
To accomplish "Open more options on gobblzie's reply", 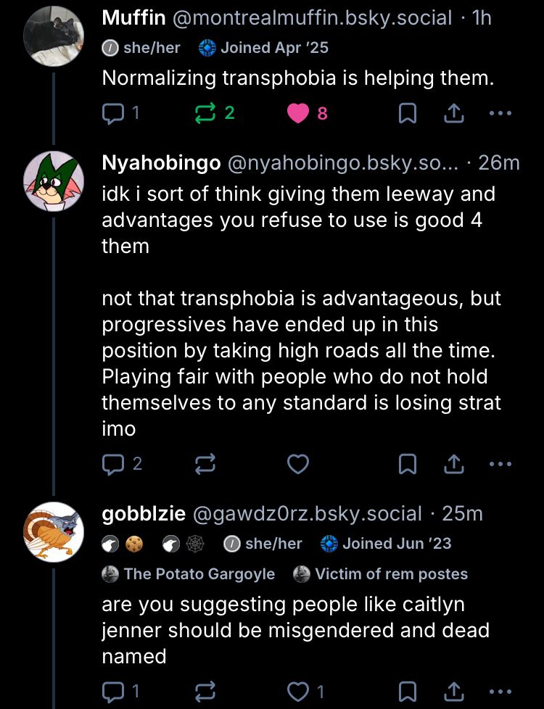I will click(500, 690).
